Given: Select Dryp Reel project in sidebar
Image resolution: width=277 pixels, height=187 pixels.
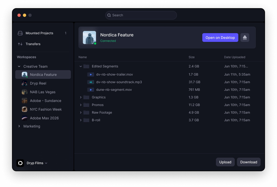Looking at the screenshot, I should coord(38,83).
